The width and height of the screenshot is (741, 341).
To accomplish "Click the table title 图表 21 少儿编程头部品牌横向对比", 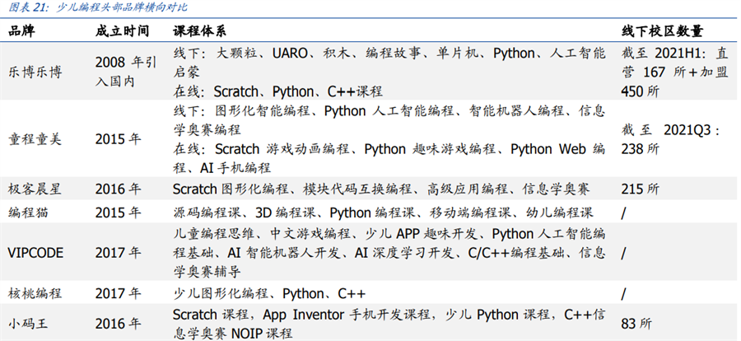I will point(98,7).
